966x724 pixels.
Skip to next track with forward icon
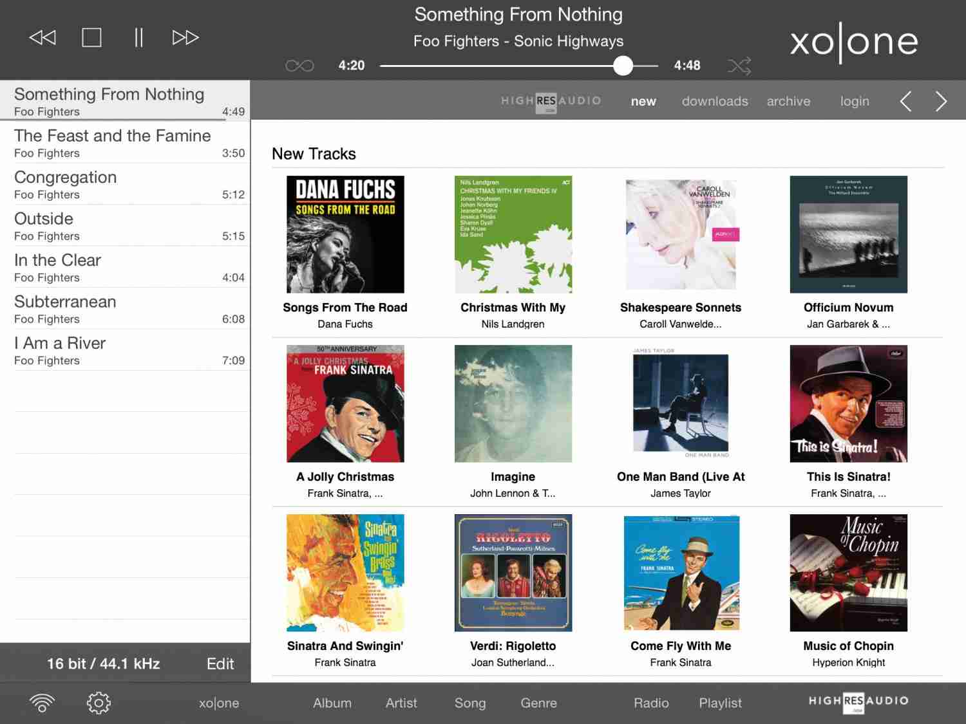tap(185, 37)
